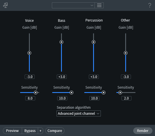
Task: Click the Voice column heading
Action: 29,20
